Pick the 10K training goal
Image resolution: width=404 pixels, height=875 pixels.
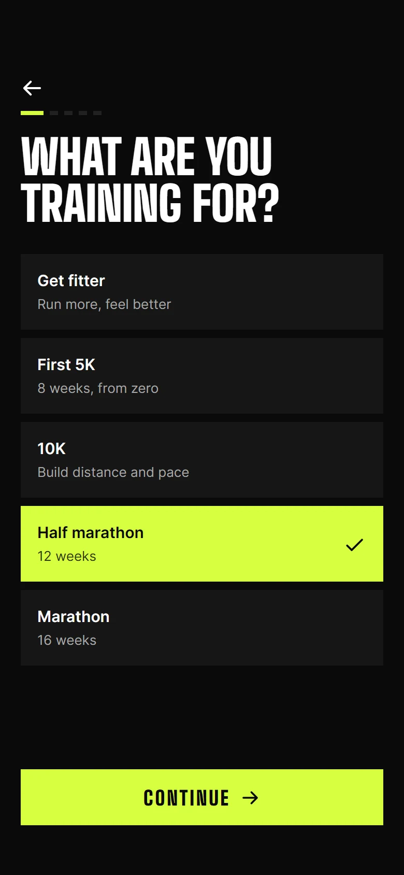point(202,460)
